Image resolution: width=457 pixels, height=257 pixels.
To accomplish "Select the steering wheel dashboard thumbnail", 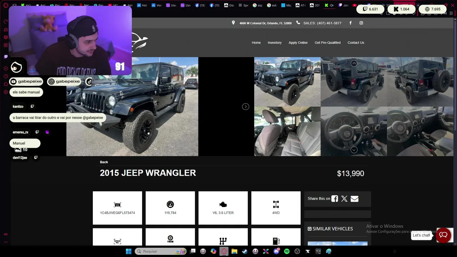I will click(354, 131).
